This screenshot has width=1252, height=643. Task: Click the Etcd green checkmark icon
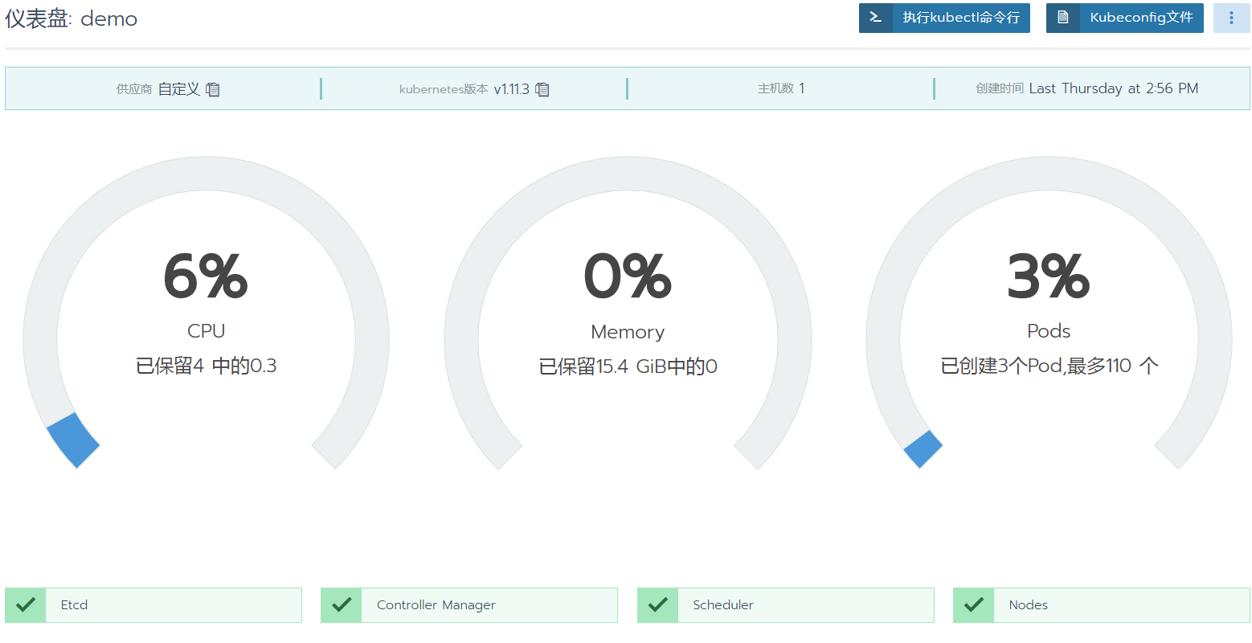pos(25,604)
